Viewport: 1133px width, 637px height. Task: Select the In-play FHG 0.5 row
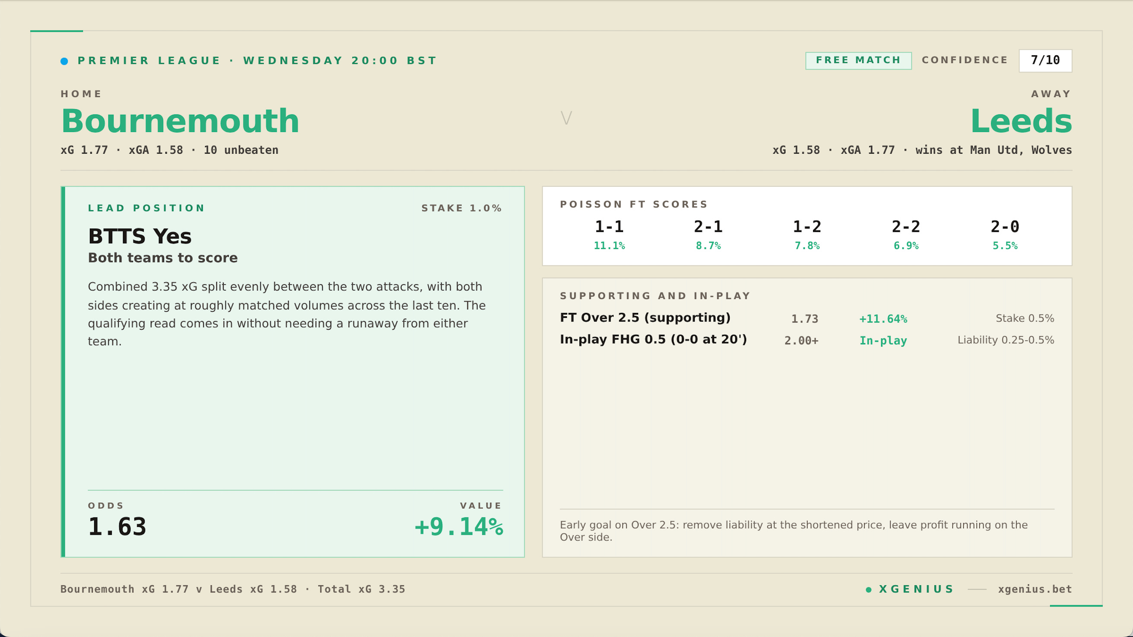pos(653,340)
